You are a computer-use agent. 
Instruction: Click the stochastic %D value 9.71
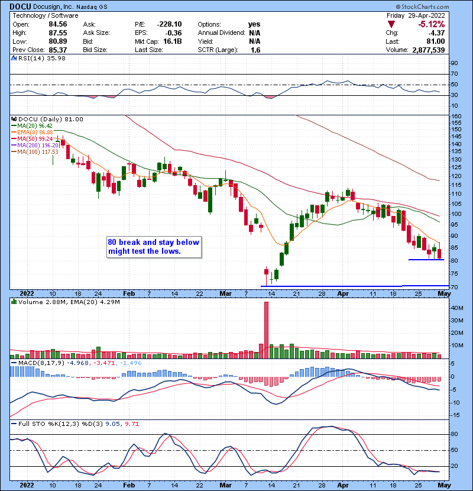[x=132, y=424]
